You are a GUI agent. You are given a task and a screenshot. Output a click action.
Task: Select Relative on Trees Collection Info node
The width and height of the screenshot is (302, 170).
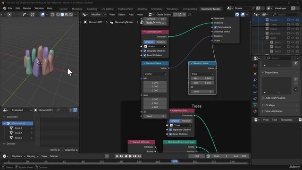(x=186, y=121)
